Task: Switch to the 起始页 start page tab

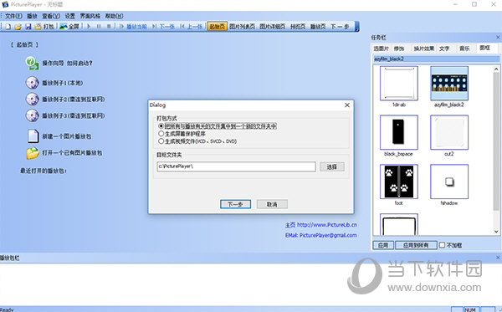Action: click(218, 27)
